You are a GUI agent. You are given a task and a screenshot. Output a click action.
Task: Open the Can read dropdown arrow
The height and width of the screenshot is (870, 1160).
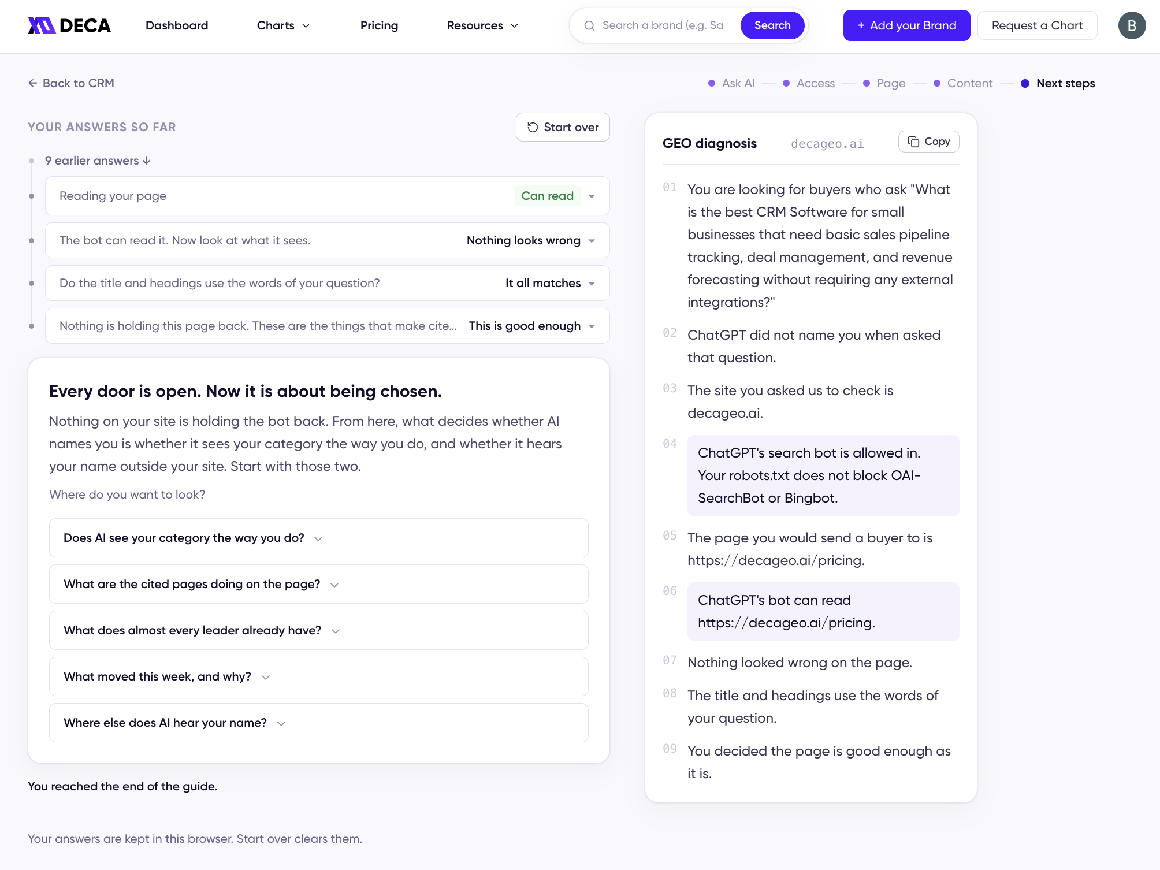(x=592, y=196)
